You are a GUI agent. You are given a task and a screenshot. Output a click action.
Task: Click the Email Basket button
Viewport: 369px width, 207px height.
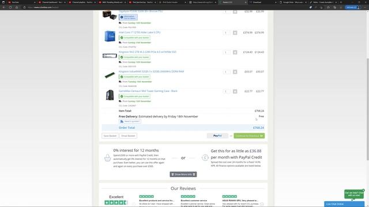(128, 136)
